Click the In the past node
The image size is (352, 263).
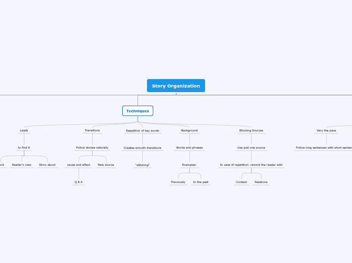[200, 182]
